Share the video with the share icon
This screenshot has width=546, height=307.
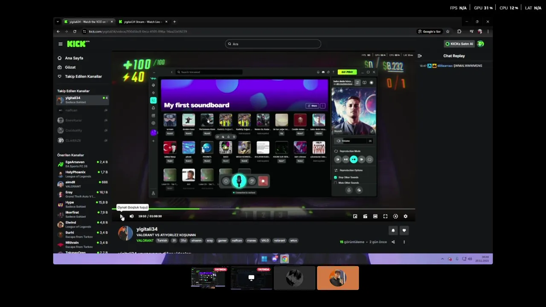coord(393,242)
